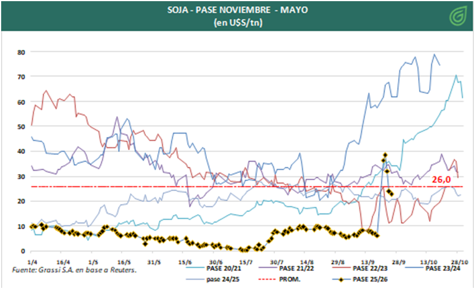Image resolution: width=475 pixels, height=289 pixels.
Task: Click the PASE 22/23 legend entry
Action: [x=371, y=269]
